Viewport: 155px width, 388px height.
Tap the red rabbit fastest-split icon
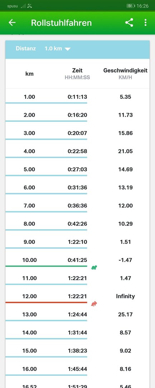pos(94,303)
